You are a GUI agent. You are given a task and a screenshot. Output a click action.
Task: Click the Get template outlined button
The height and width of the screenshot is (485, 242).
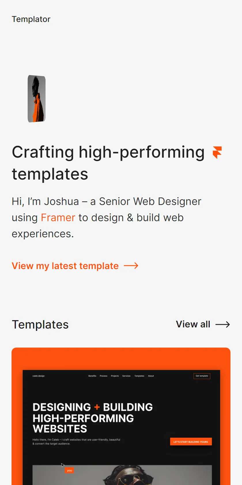pyautogui.click(x=202, y=376)
